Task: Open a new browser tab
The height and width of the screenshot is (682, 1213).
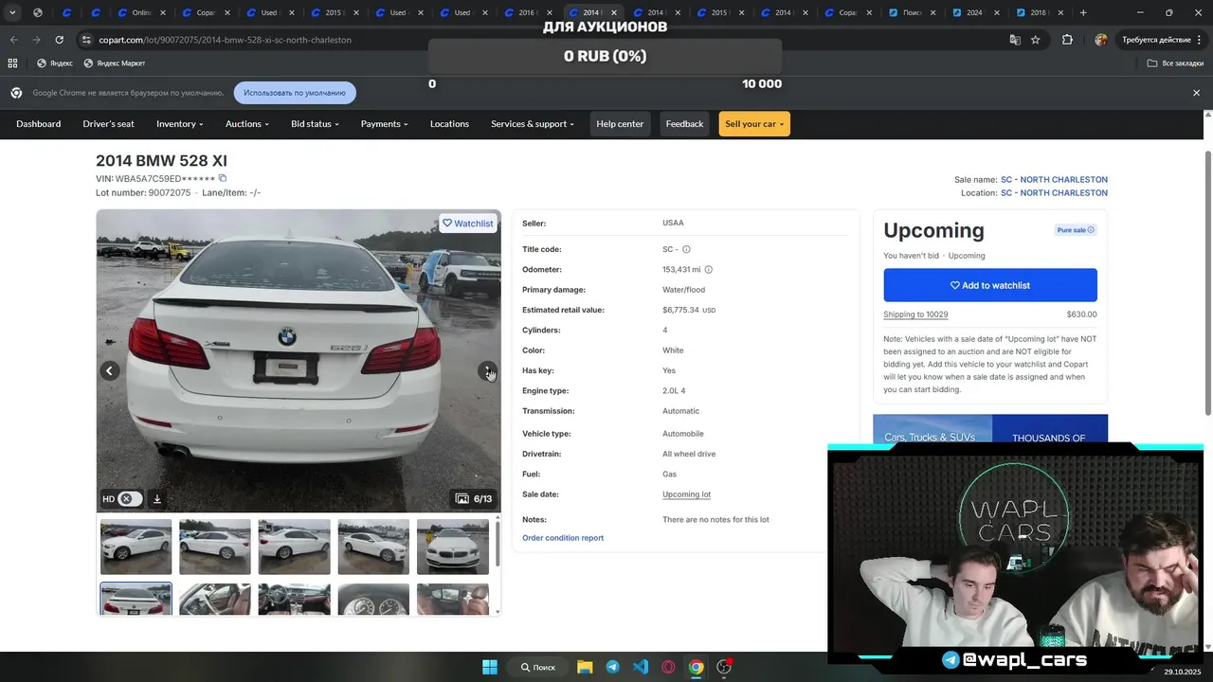Action: pyautogui.click(x=1083, y=13)
